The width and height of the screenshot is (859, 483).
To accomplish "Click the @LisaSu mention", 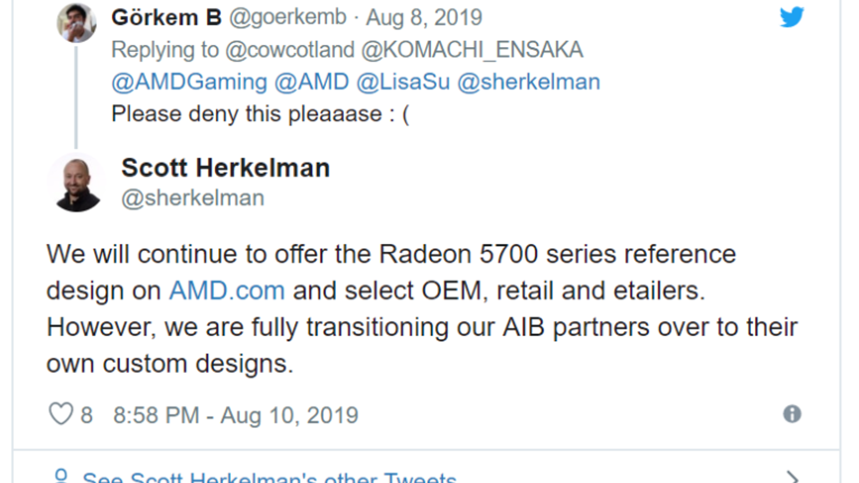I will click(x=403, y=82).
